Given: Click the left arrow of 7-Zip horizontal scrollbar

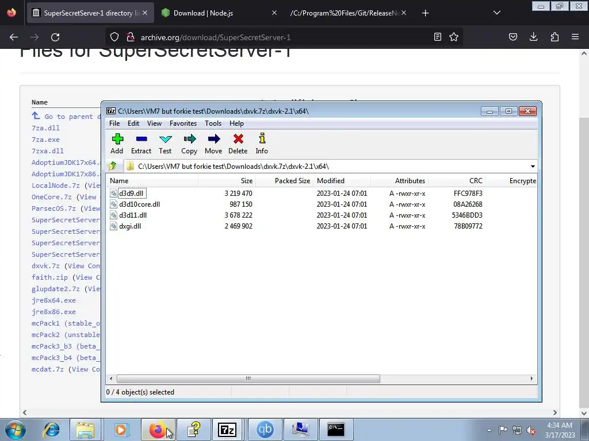Looking at the screenshot, I should click(111, 379).
